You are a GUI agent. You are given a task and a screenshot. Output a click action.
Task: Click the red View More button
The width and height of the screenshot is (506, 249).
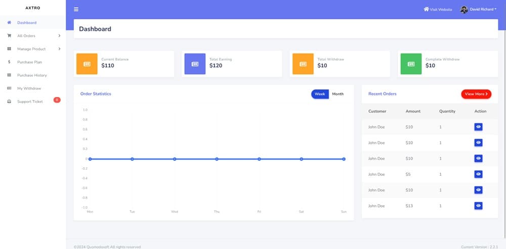click(476, 94)
